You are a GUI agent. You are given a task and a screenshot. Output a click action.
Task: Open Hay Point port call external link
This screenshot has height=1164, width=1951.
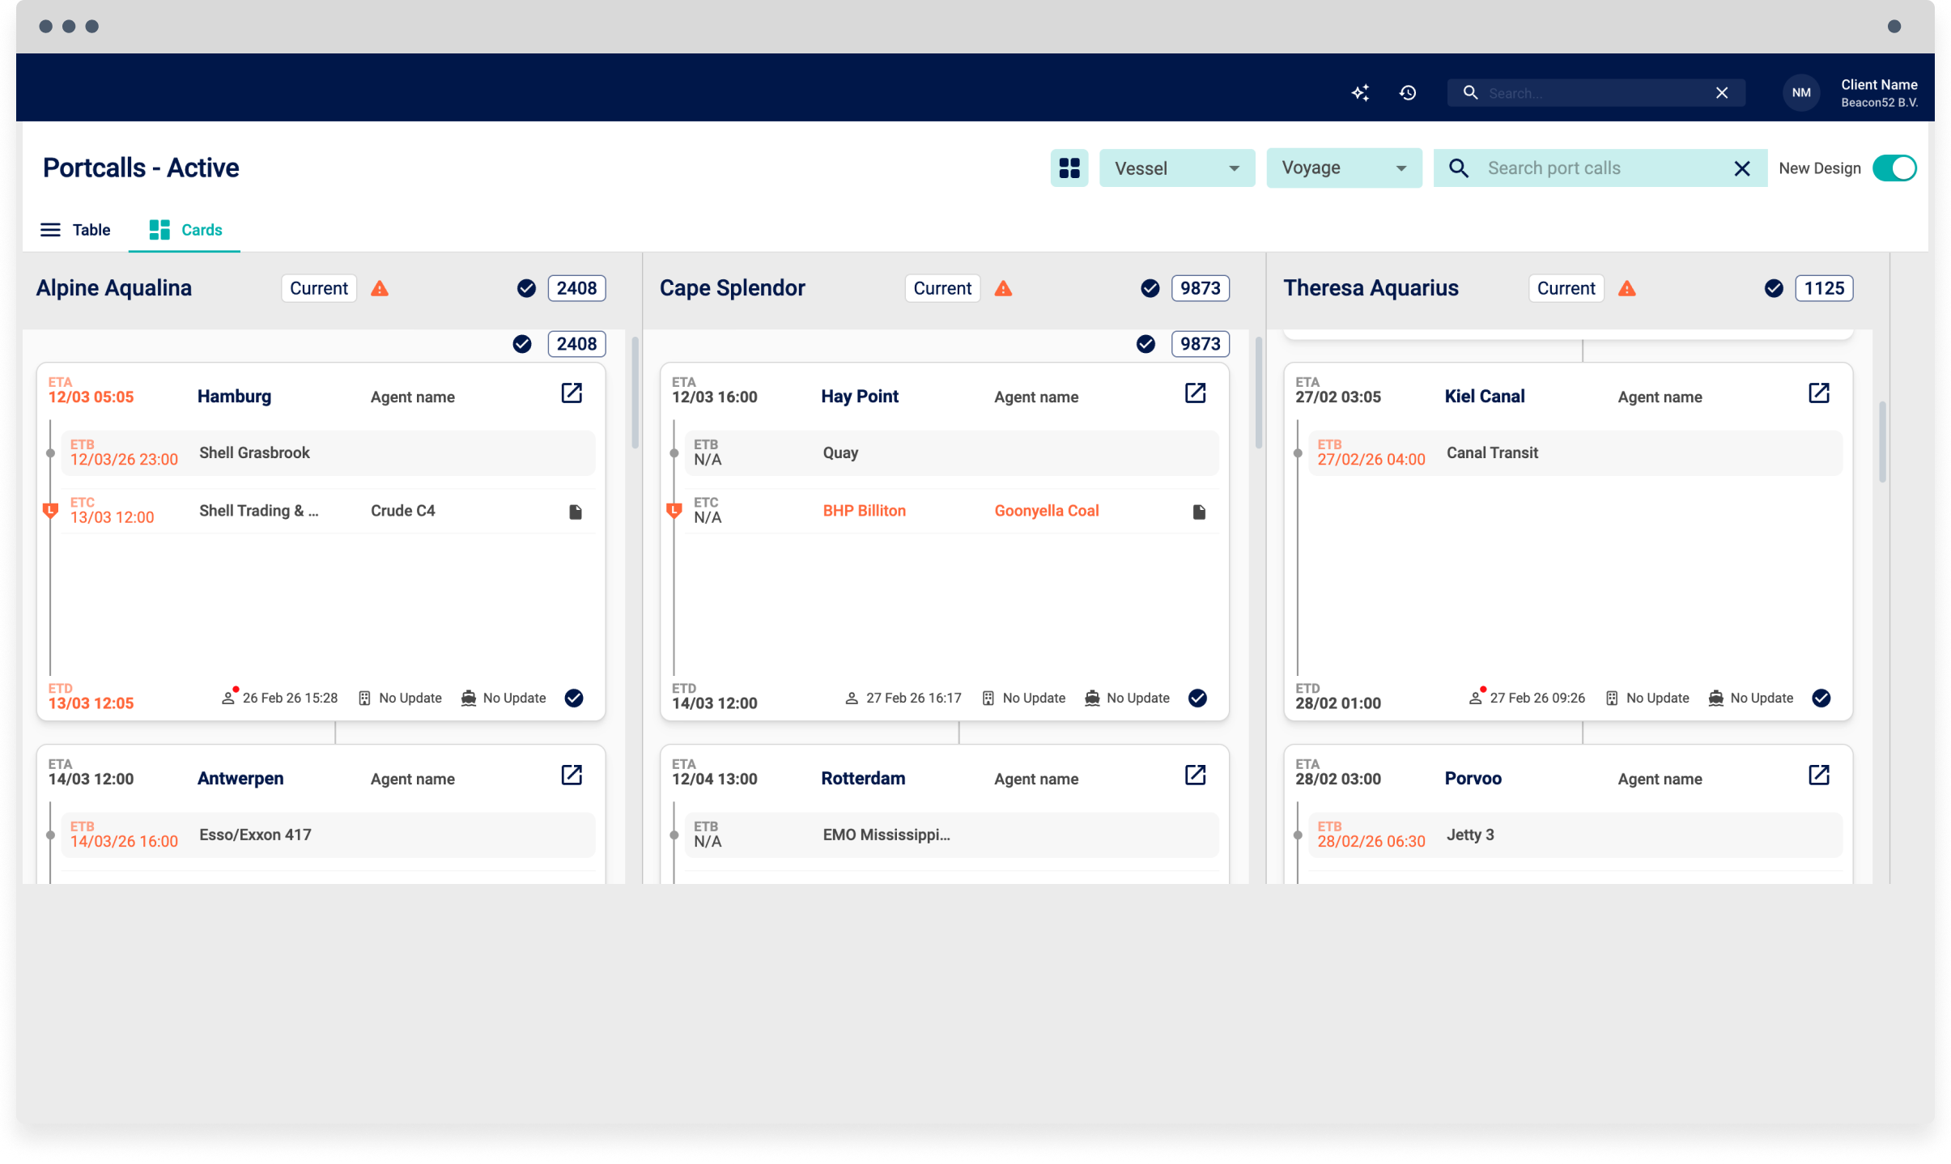pos(1195,393)
